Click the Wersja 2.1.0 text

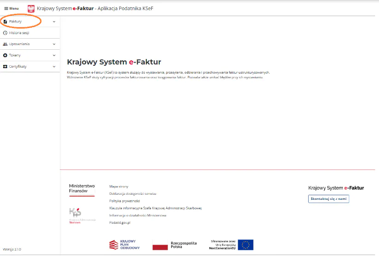[x=12, y=249]
